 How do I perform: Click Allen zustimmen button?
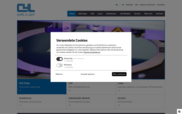[119, 74]
